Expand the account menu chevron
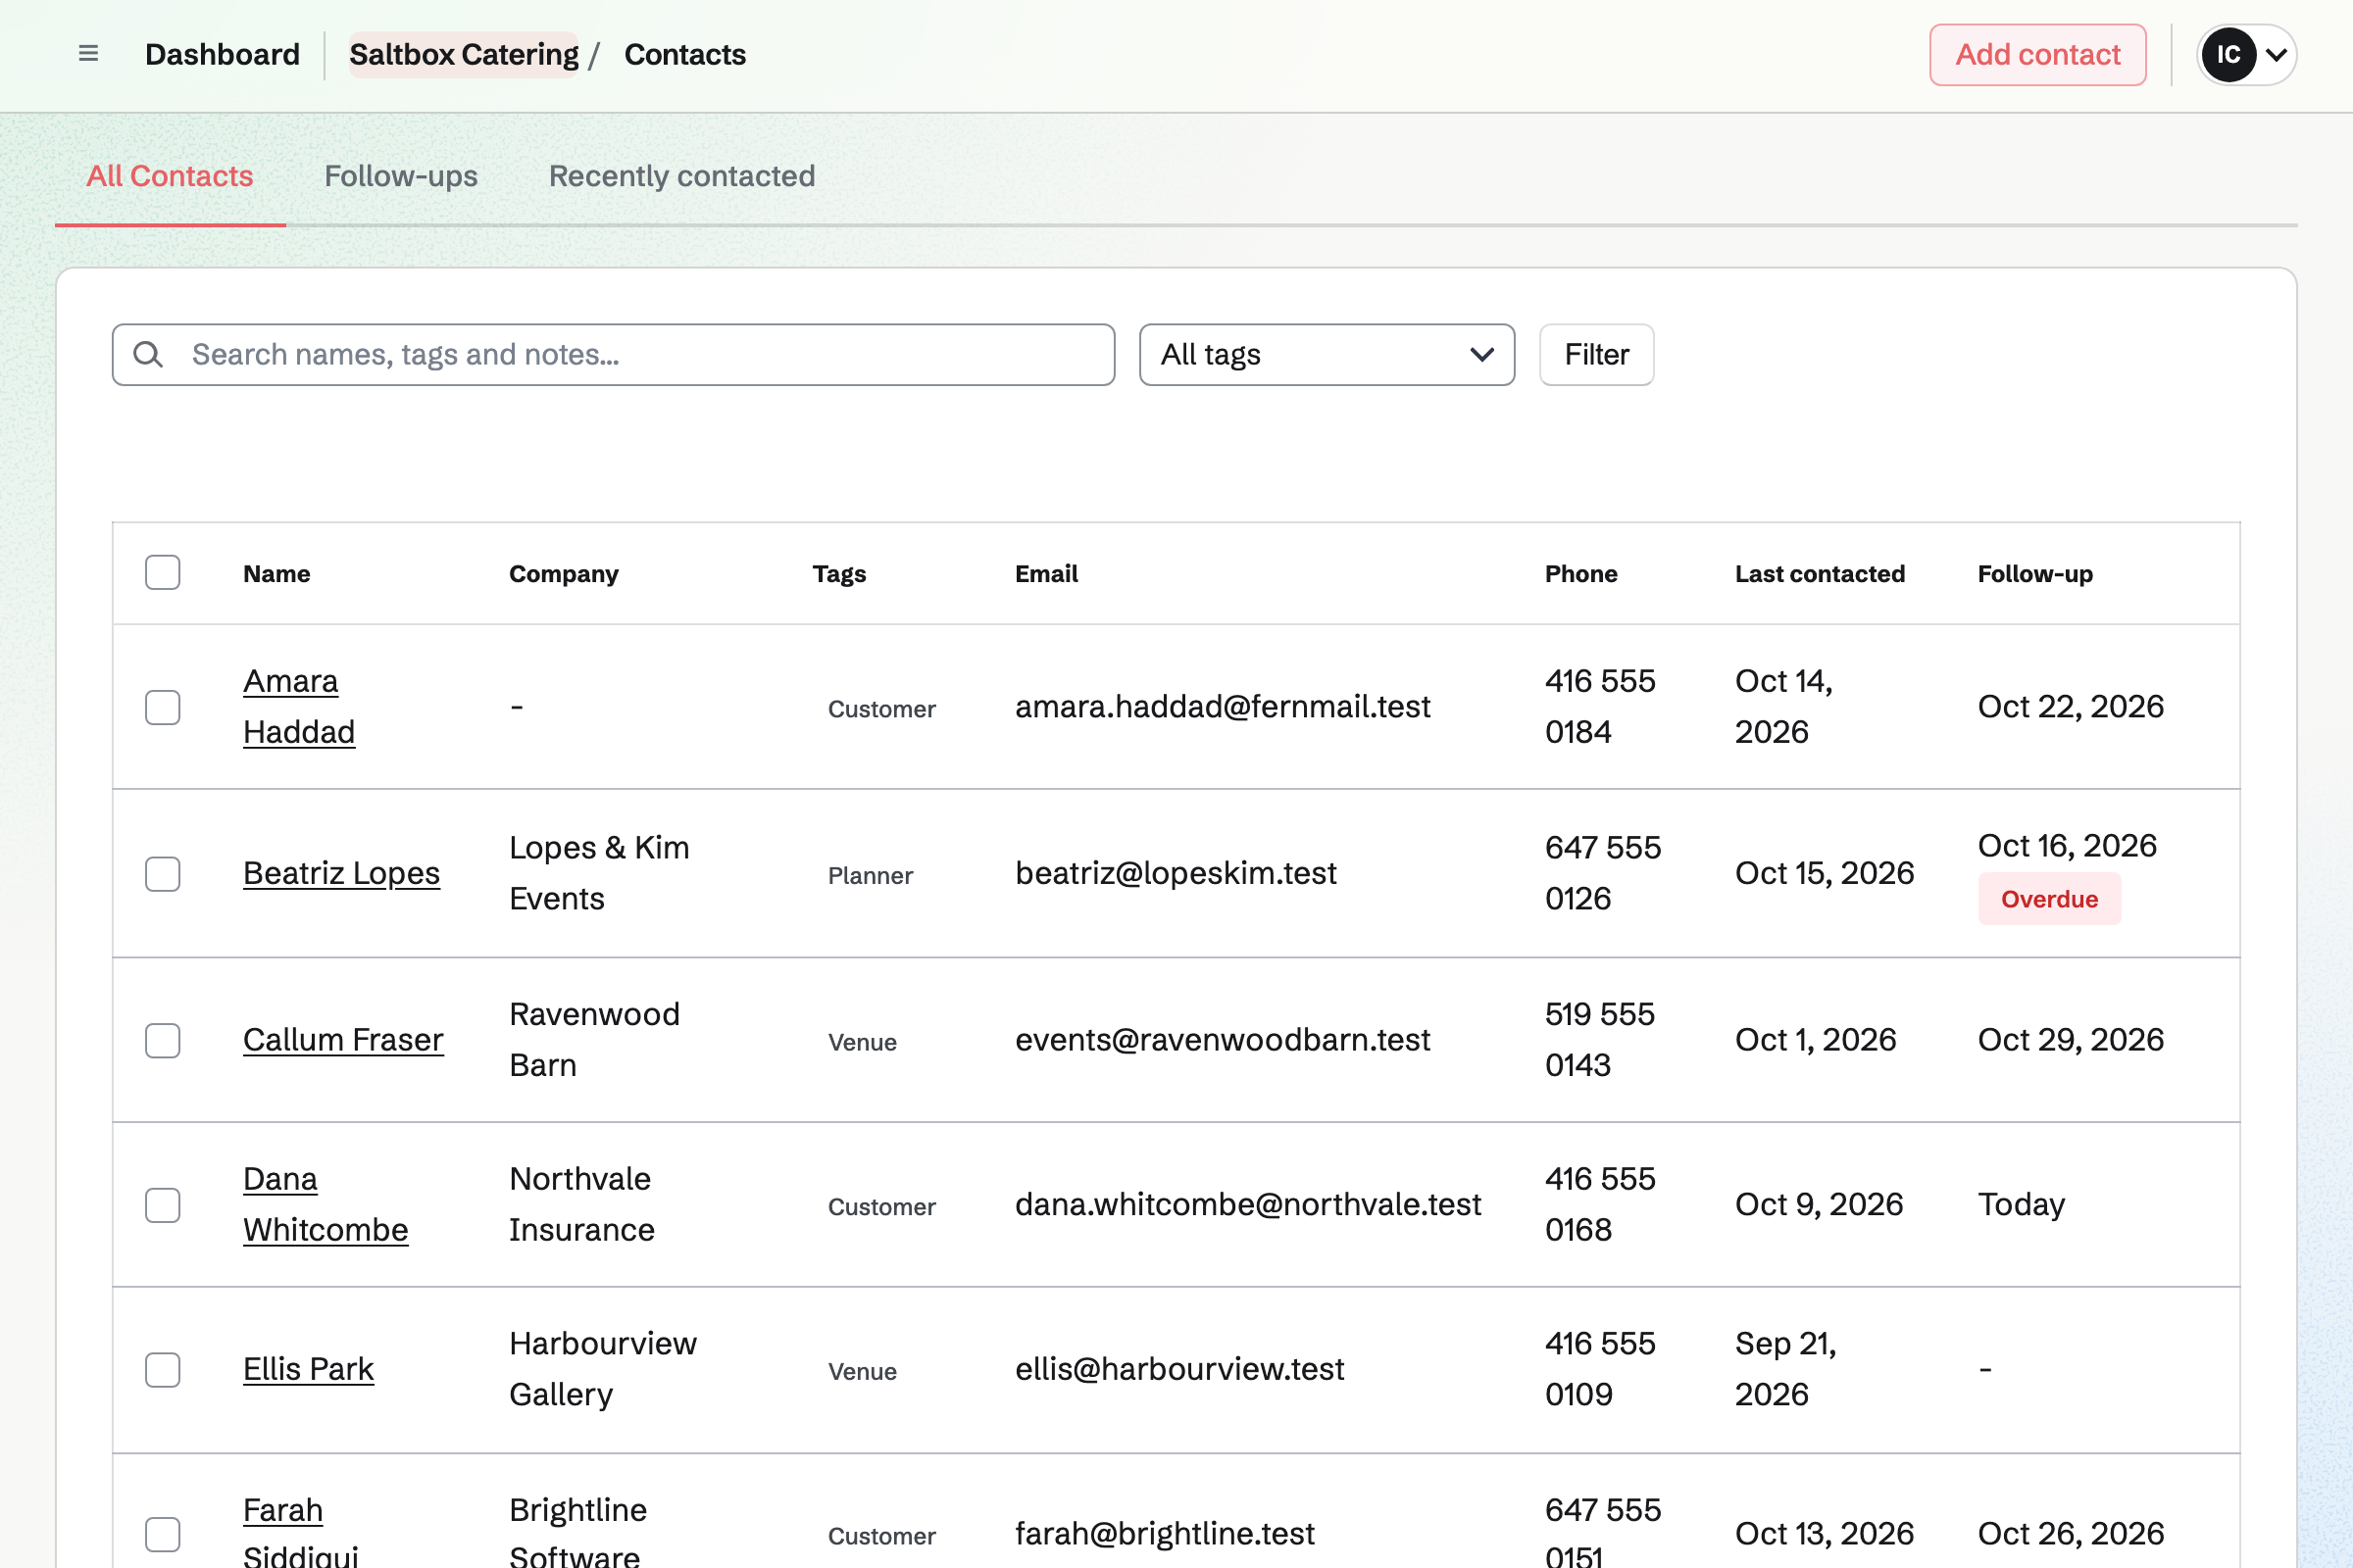This screenshot has width=2353, height=1568. tap(2276, 54)
